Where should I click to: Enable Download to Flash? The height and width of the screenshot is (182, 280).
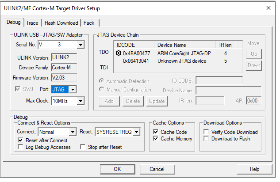coord(206,139)
